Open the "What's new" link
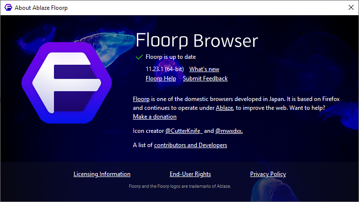Screen dimensions: 359x202 coord(204,69)
